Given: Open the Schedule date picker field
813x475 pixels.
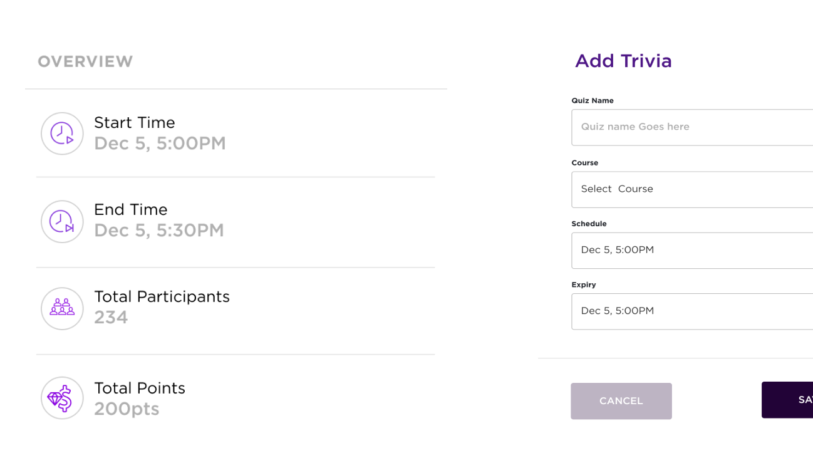Looking at the screenshot, I should coord(692,251).
